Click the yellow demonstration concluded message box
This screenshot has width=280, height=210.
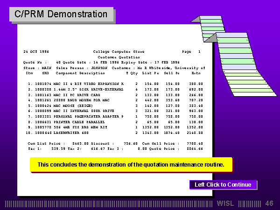tap(131, 165)
